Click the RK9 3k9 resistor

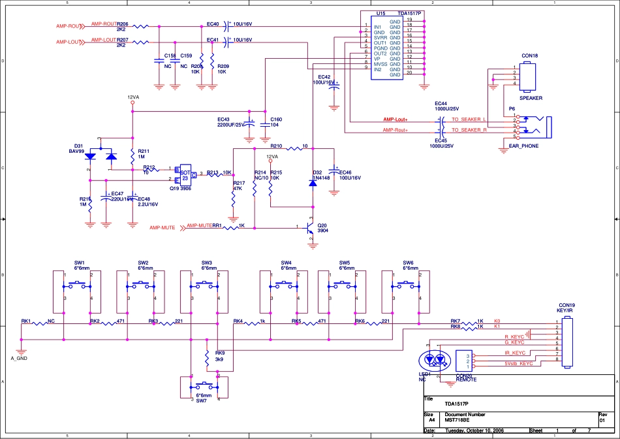click(x=207, y=357)
